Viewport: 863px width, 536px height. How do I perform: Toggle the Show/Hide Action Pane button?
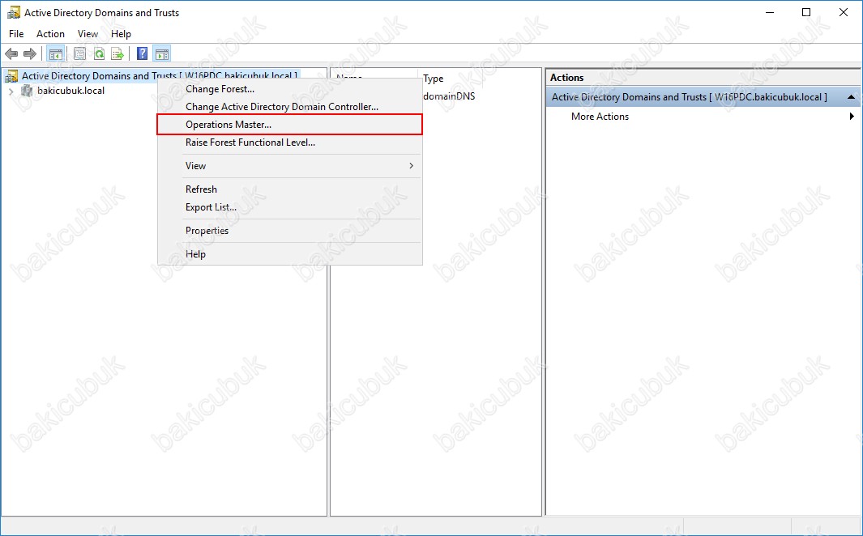162,53
